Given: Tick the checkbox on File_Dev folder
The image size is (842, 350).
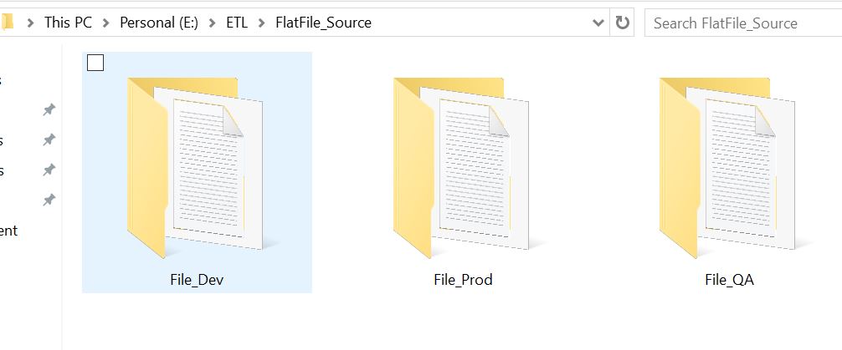Looking at the screenshot, I should 95,63.
